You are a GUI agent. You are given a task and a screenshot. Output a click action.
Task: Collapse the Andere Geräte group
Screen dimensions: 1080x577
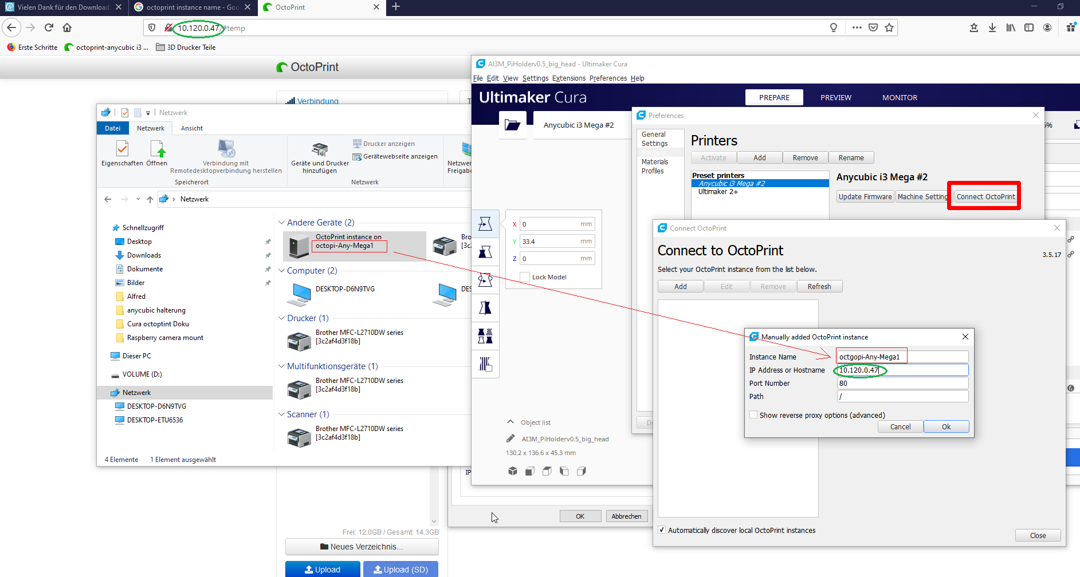(281, 223)
